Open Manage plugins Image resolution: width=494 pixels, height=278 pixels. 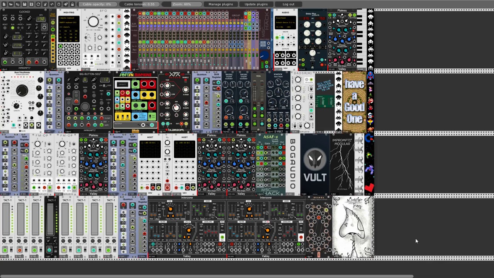221,4
